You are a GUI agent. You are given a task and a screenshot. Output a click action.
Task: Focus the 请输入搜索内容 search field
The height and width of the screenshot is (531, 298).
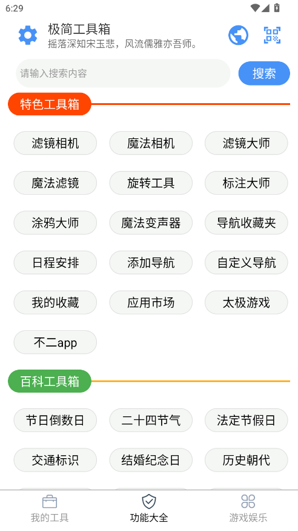coord(124,73)
